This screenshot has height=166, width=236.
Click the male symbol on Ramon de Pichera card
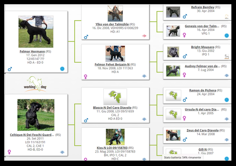[185, 100]
